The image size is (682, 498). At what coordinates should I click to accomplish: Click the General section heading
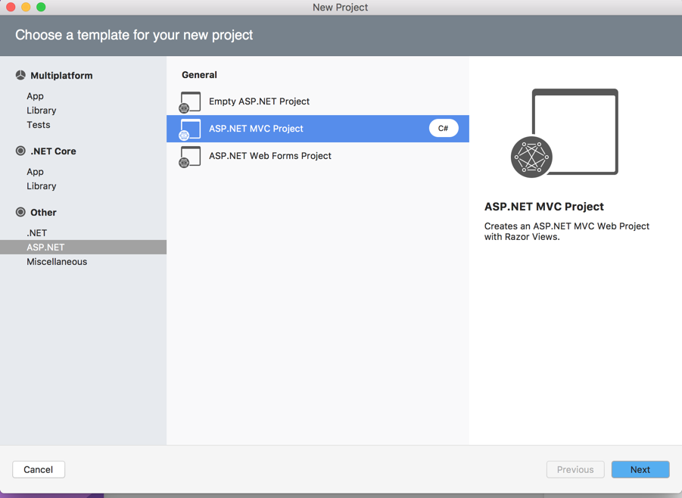coord(199,75)
